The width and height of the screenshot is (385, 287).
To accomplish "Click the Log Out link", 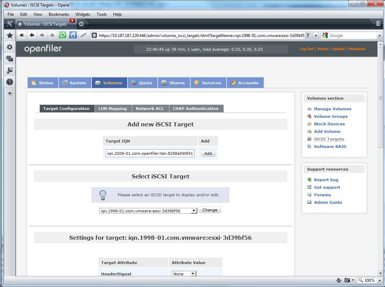I will [x=306, y=49].
